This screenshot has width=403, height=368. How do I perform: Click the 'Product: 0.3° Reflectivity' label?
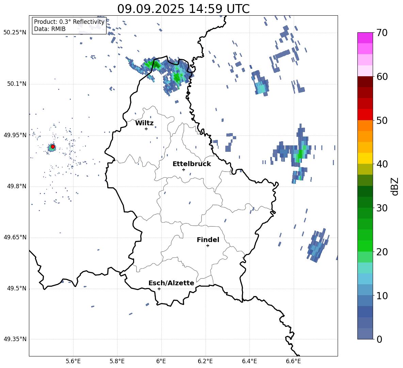tap(69, 22)
